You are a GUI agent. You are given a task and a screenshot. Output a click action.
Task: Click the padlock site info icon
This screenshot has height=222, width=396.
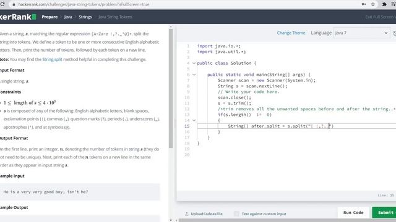pos(14,4)
